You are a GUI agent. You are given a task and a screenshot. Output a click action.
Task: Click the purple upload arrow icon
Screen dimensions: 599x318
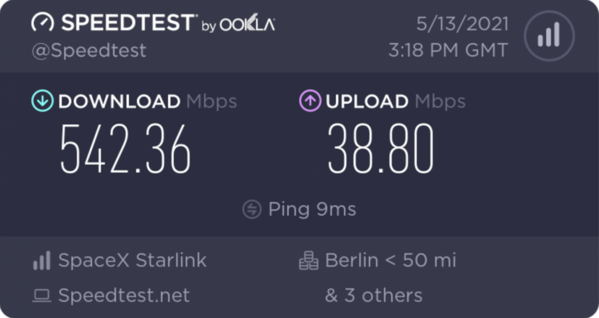(x=310, y=101)
